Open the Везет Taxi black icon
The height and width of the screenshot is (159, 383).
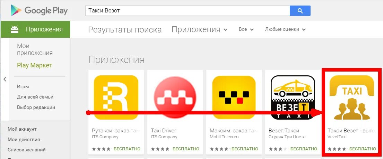pyautogui.click(x=293, y=97)
